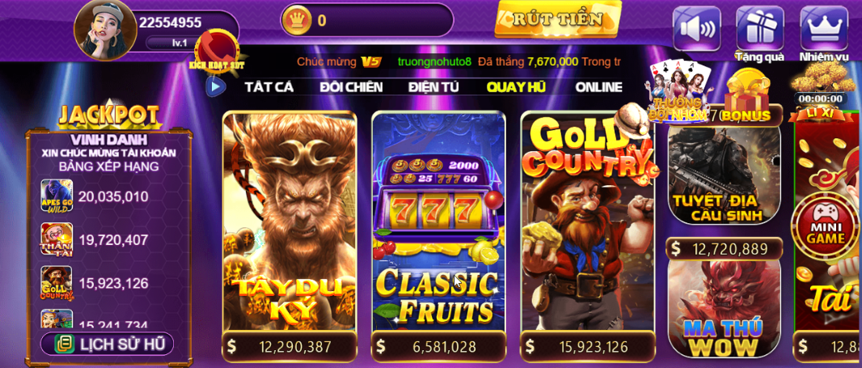
Task: Open Lịch sử hũ history button
Action: tap(107, 345)
